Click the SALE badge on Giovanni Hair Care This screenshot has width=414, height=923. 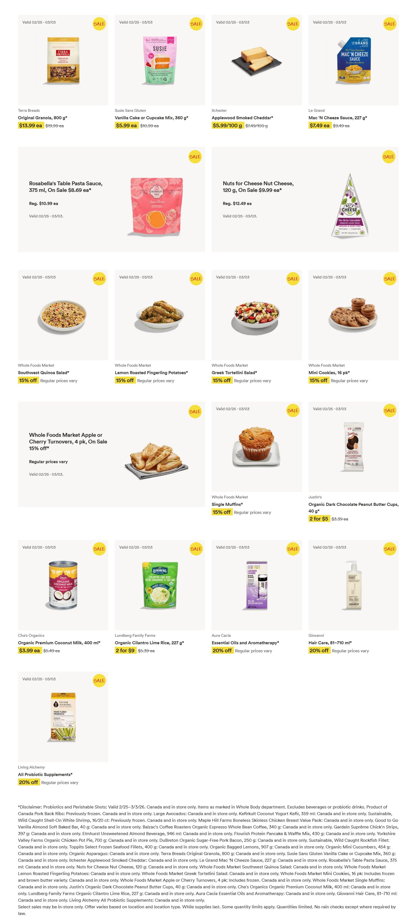[389, 549]
